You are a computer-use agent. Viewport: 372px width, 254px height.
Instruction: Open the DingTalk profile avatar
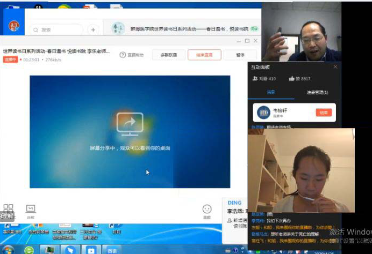14,26
